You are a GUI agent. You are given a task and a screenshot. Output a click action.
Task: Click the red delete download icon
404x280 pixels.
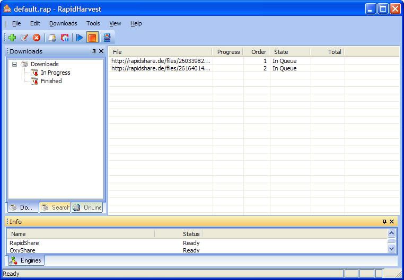(37, 38)
